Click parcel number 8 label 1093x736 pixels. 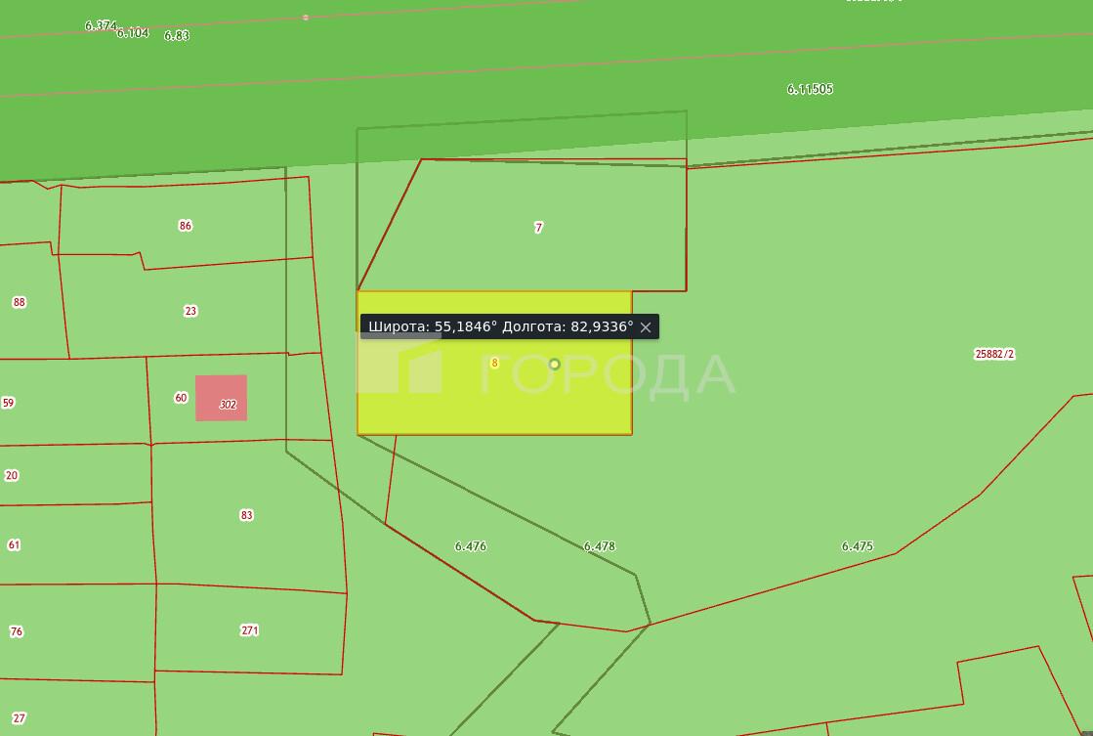494,363
